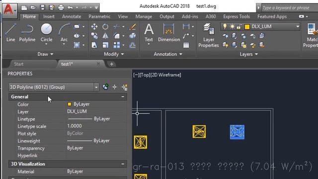Click Select Objects icon in Properties palette
This screenshot has width=318, height=179.
[x=115, y=87]
